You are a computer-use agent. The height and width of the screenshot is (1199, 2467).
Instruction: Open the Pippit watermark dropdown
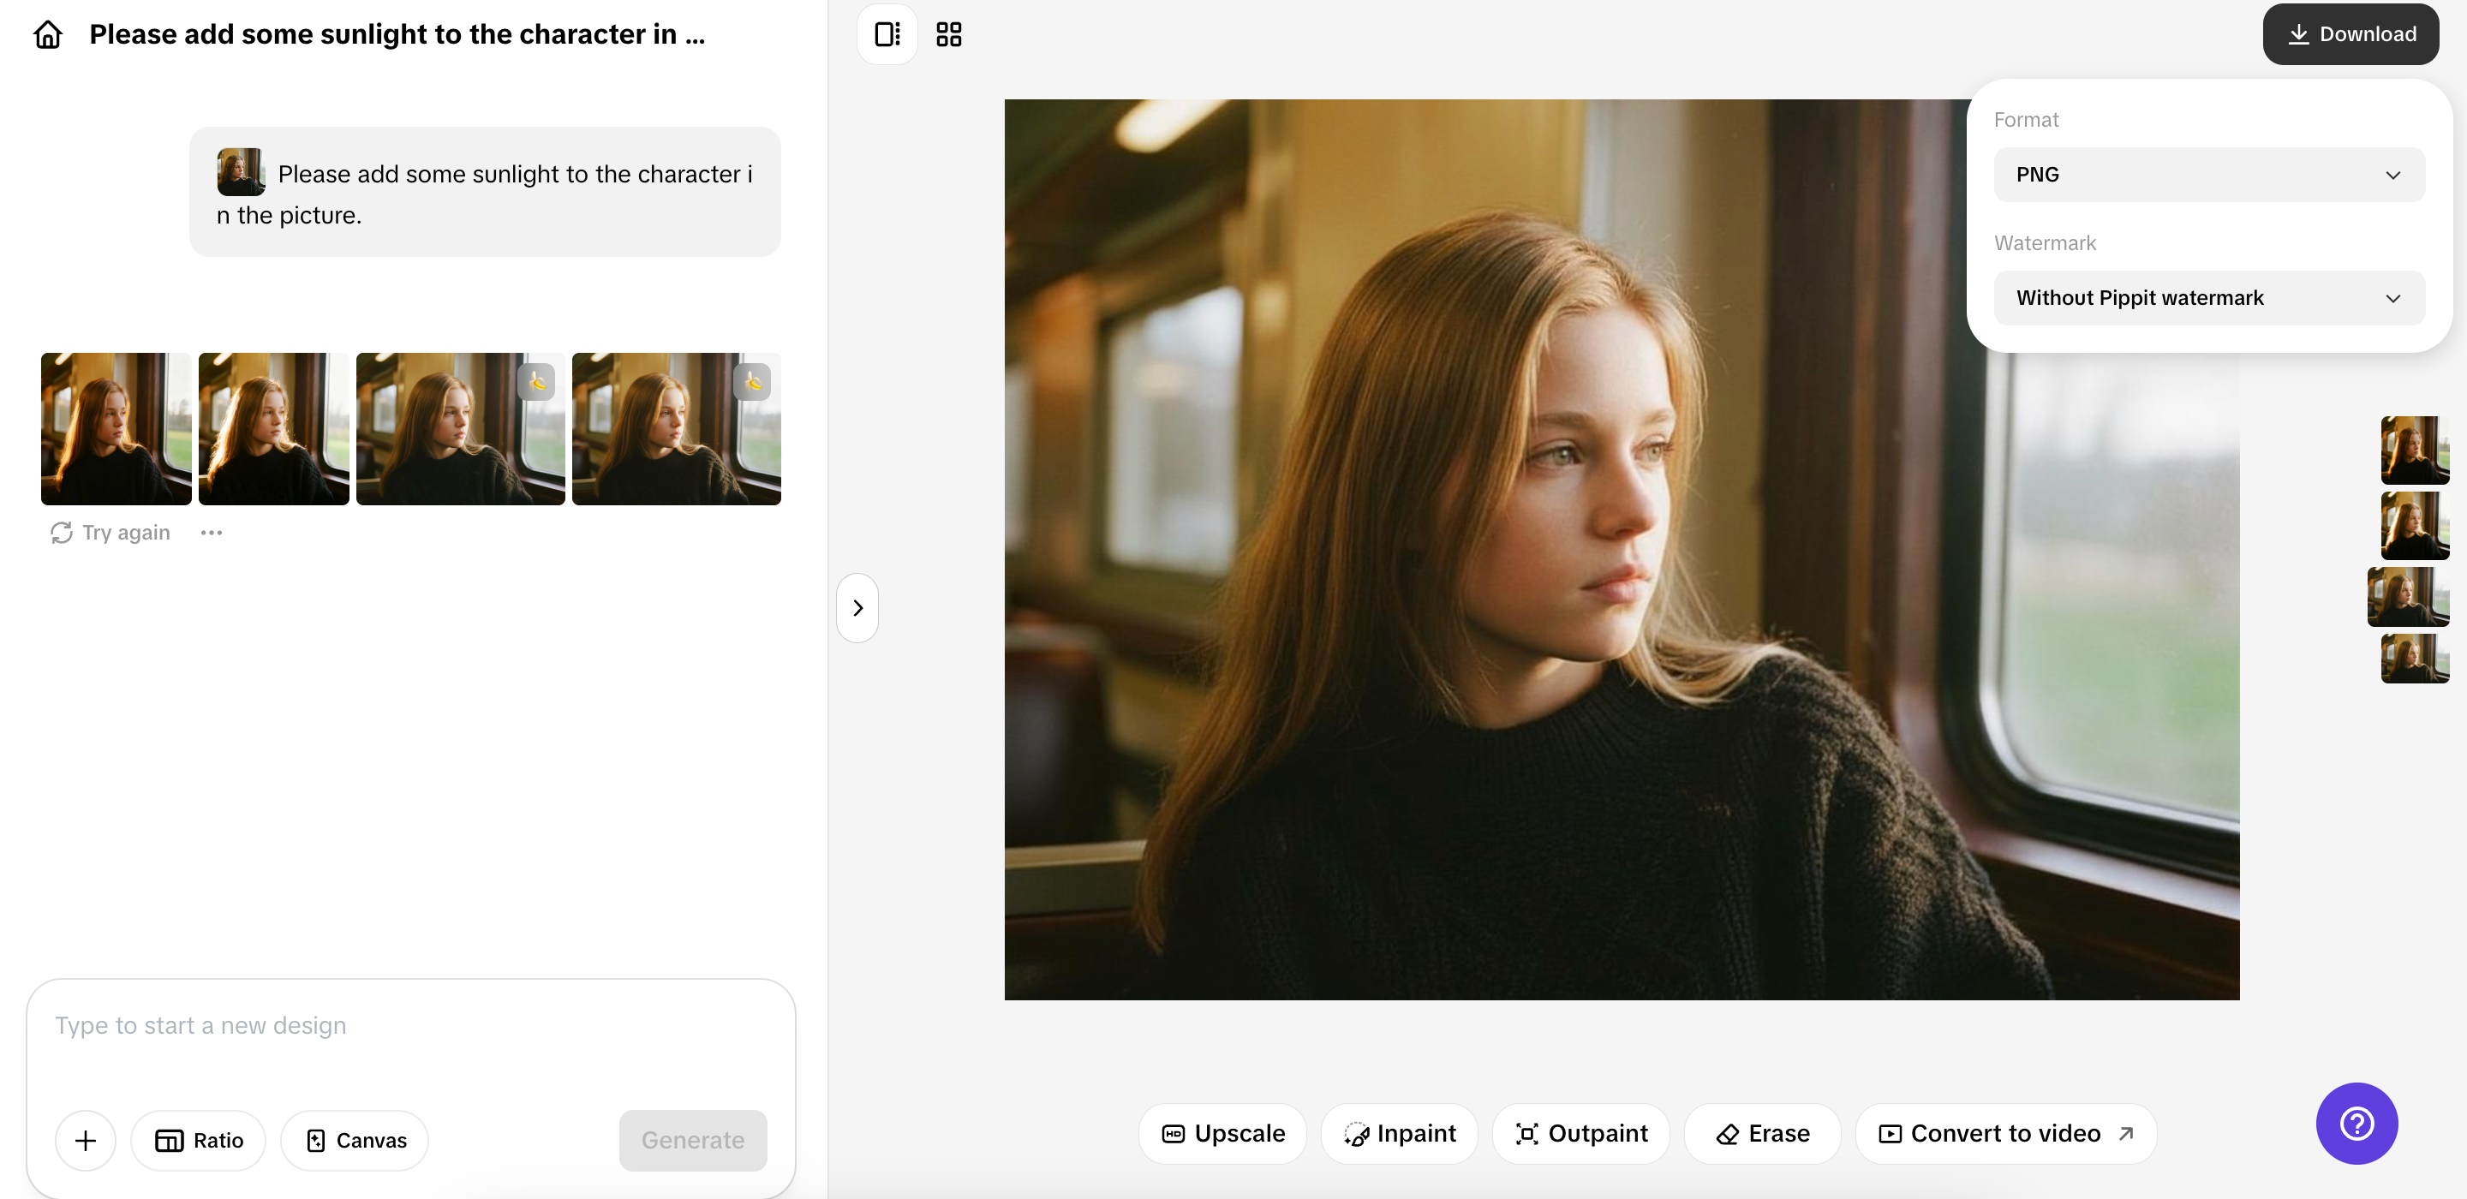tap(2208, 298)
